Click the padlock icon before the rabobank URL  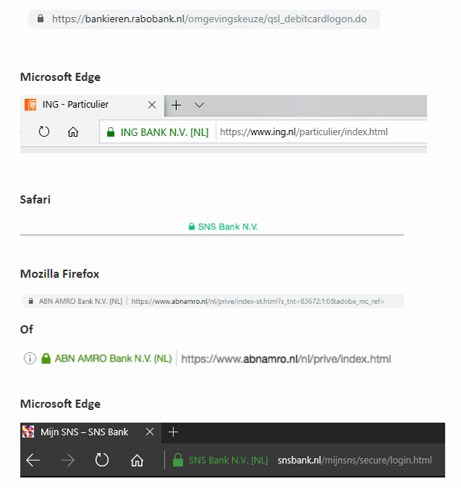[40, 19]
